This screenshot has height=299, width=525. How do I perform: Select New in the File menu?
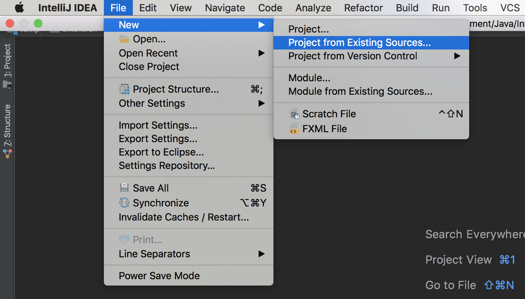tap(189, 25)
